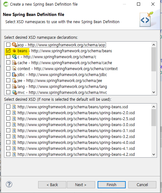Click the beans namespace bean icon
Image resolution: width=162 pixels, height=193 pixels.
coord(14,51)
